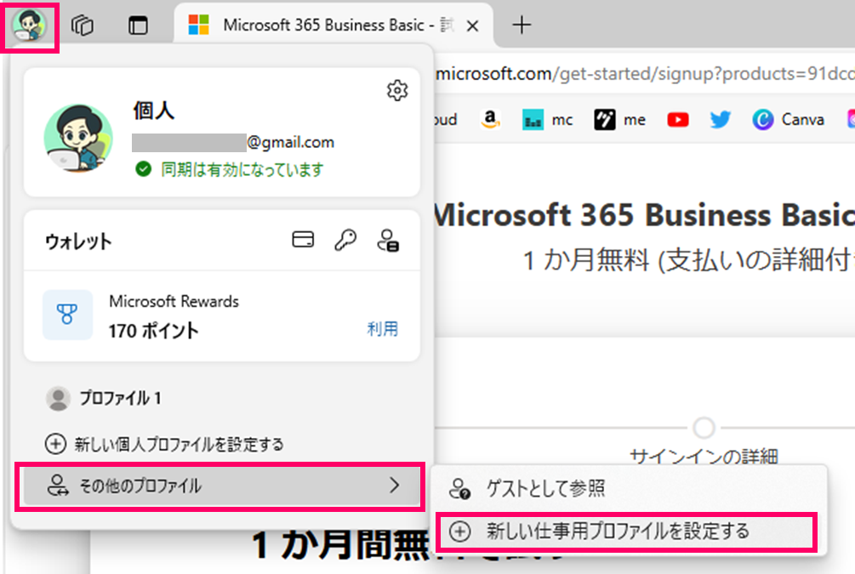
Task: Open the Twitter bookmark
Action: pos(720,119)
